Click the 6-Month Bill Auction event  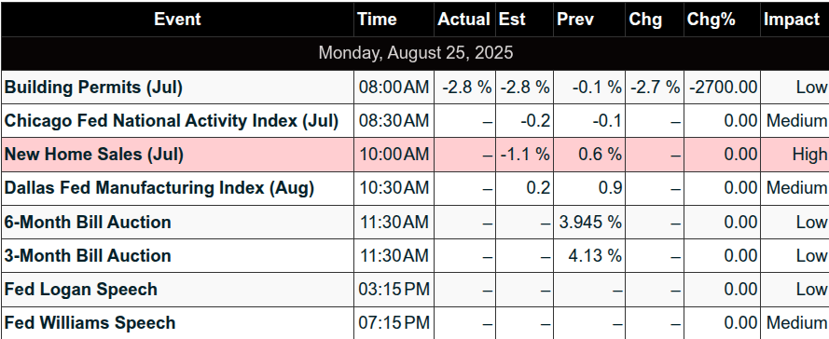click(x=88, y=223)
